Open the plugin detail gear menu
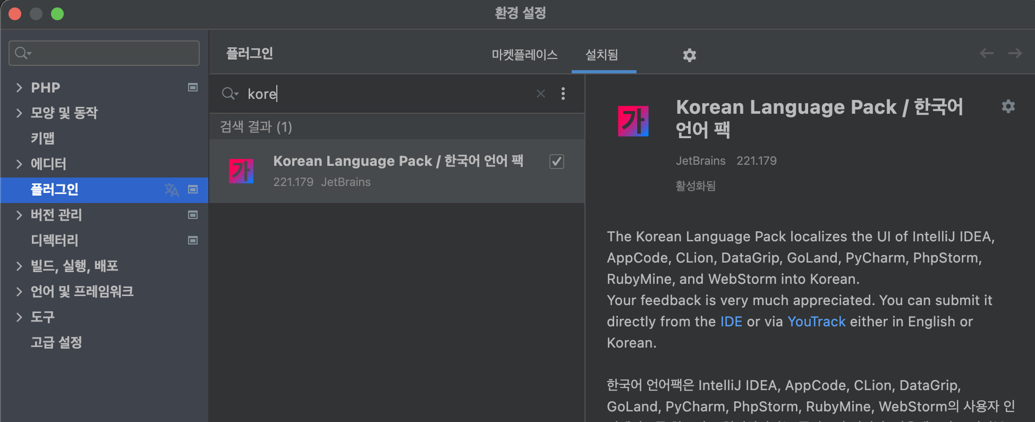 pyautogui.click(x=1008, y=106)
